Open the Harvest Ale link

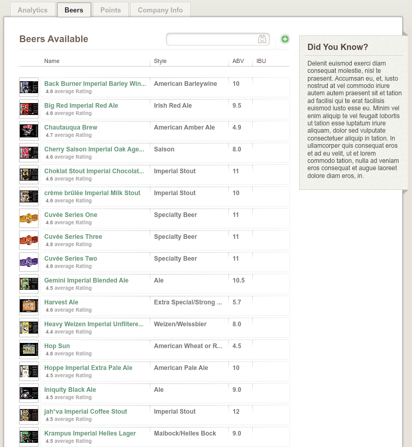click(x=61, y=302)
